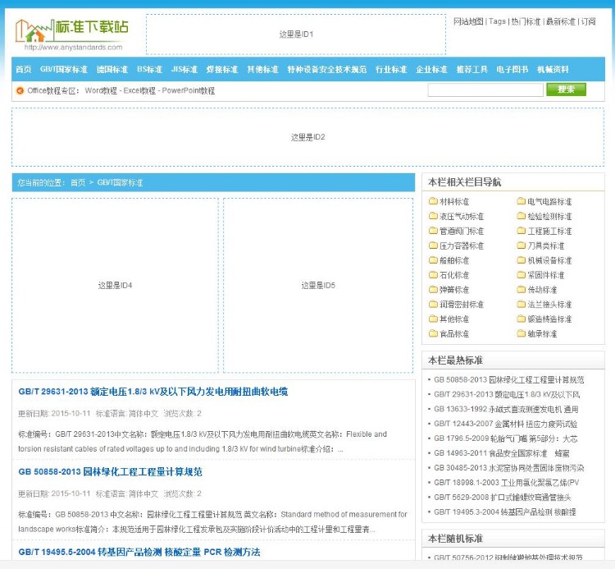Open BS标准 navigation menu item
This screenshot has height=569, width=615.
[x=149, y=70]
